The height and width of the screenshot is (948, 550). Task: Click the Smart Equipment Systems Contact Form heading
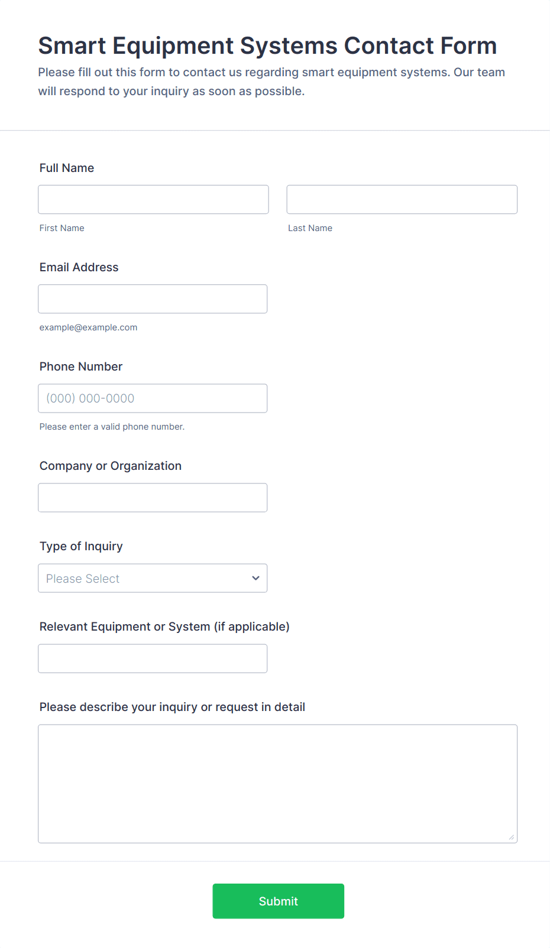point(267,46)
